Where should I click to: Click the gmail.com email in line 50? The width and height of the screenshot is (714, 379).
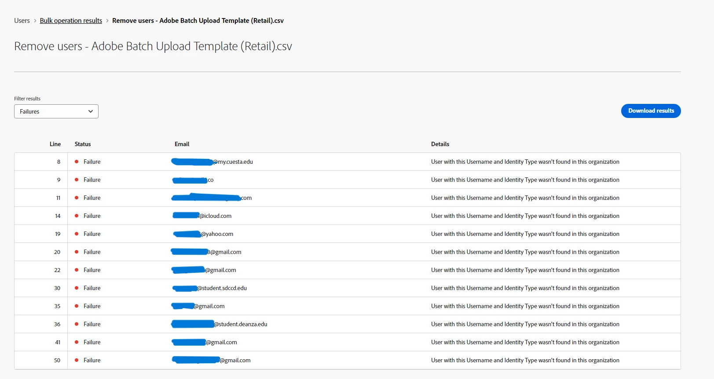(211, 361)
